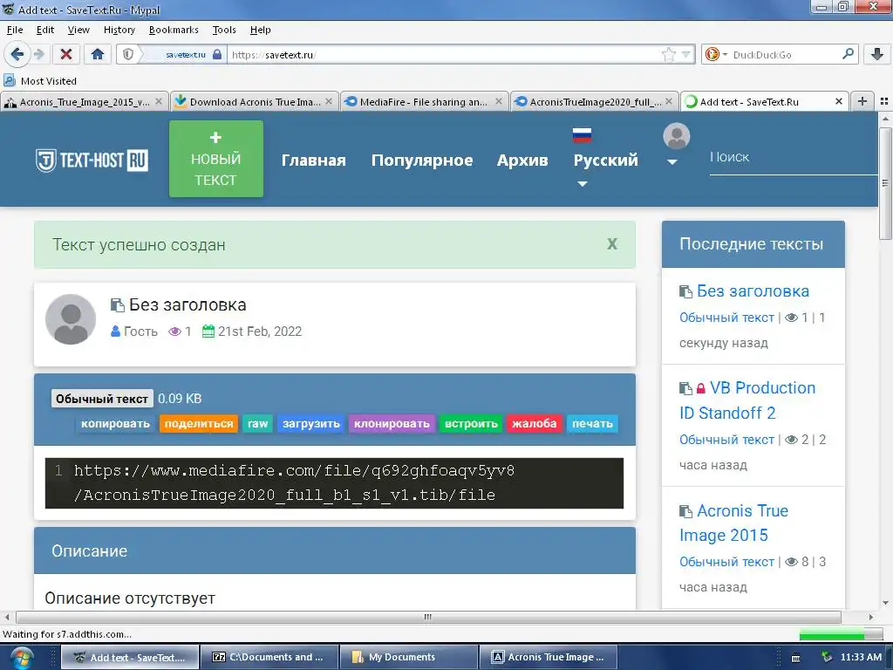Click the eye views icon under title
This screenshot has width=893, height=670.
coord(174,332)
